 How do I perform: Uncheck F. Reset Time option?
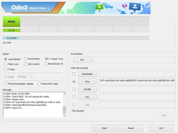(46, 59)
